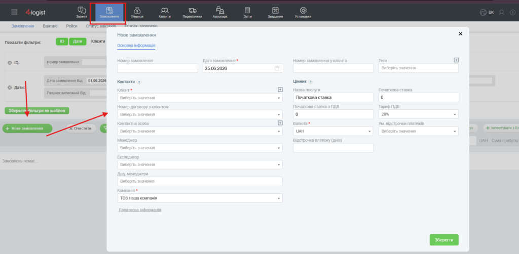The width and height of the screenshot is (519, 254).
Task: Open the user profile icon
Action: point(502,12)
